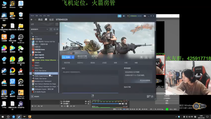Open OBS Studio desktop shortcut
This screenshot has height=119, width=211.
(x=21, y=39)
